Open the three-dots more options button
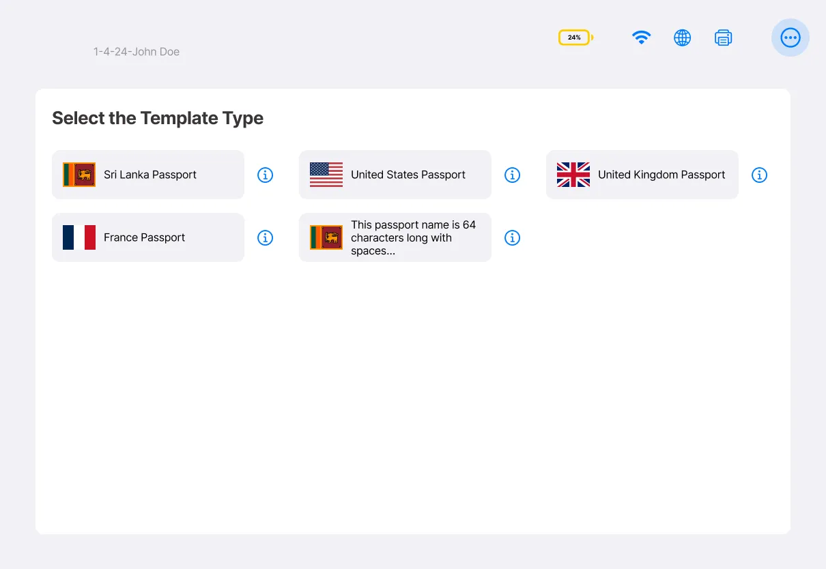 pyautogui.click(x=791, y=38)
